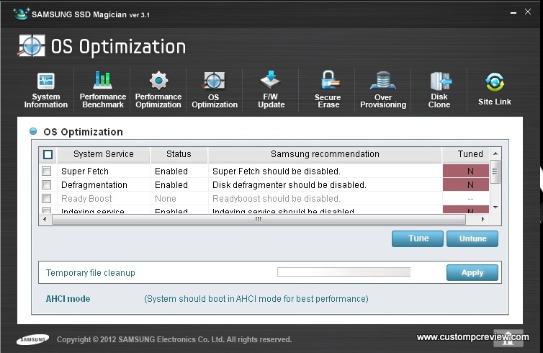This screenshot has height=353, width=543.
Task: Open the Performance Benchmark tool
Action: [102, 91]
